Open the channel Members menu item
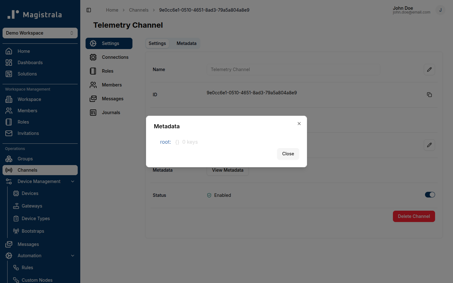453x283 pixels. coord(109,85)
